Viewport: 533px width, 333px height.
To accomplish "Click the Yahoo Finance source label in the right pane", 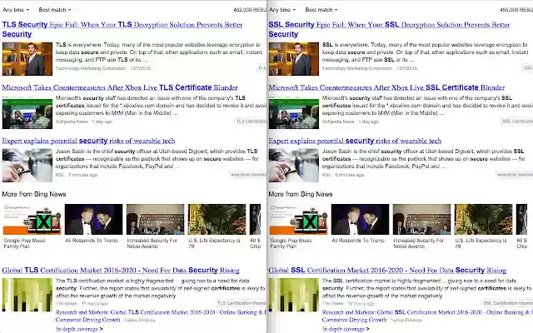I will [x=406, y=320].
